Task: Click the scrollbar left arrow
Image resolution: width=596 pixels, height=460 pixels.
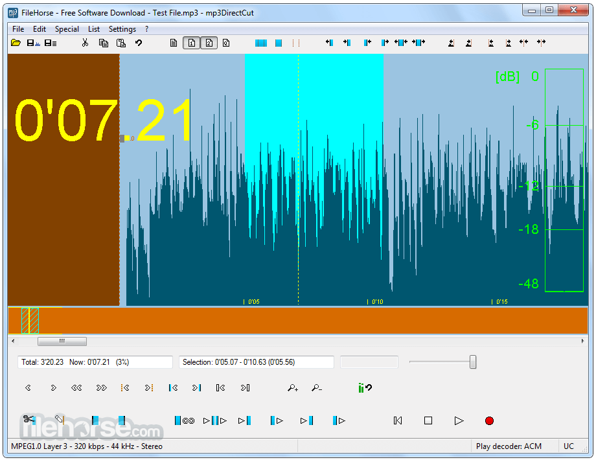Action: pos(13,341)
